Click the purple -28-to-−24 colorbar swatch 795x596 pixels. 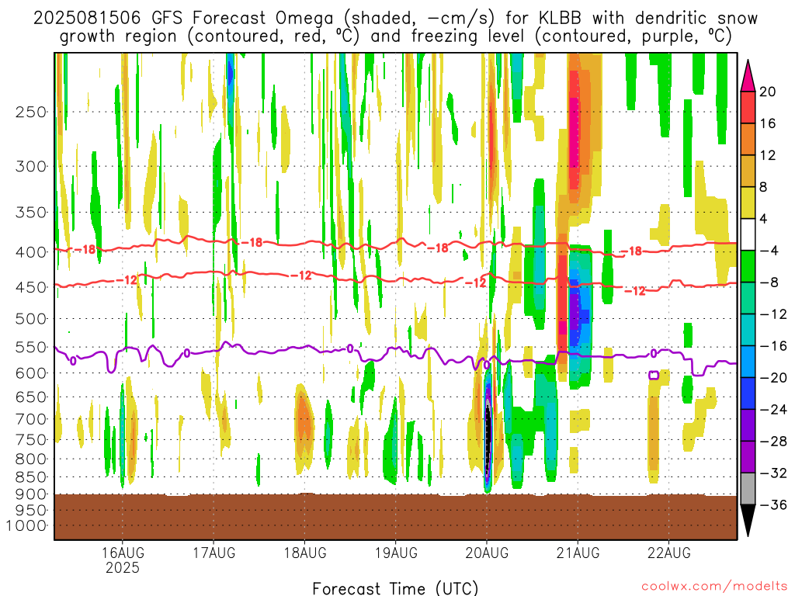pos(748,425)
